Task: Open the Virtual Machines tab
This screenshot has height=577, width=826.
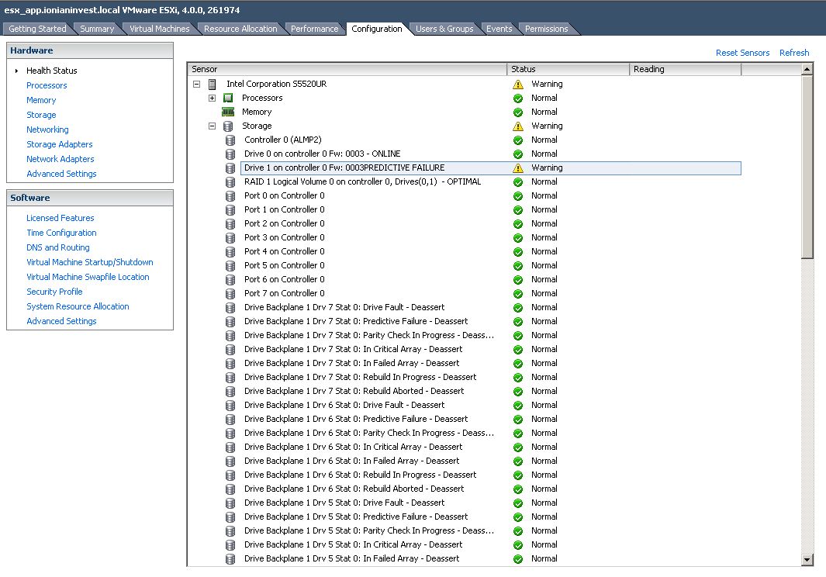Action: (159, 29)
